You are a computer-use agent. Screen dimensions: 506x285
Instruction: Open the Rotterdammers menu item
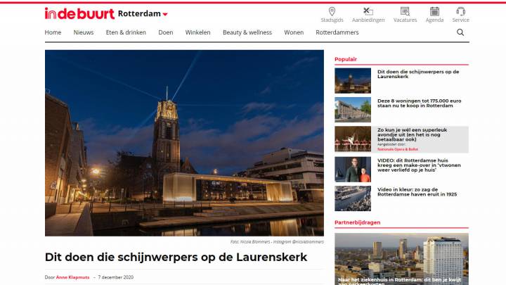[337, 32]
